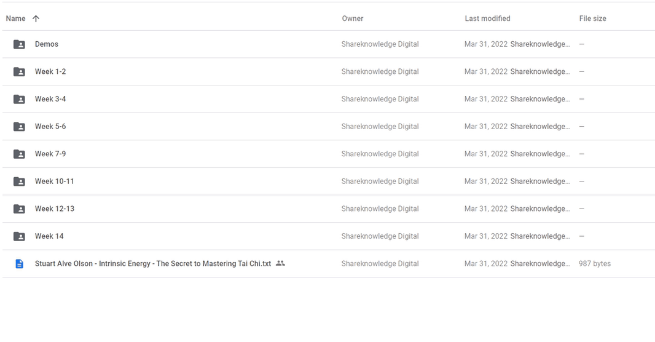Click the Last modified column header
The image size is (655, 342).
coord(487,18)
